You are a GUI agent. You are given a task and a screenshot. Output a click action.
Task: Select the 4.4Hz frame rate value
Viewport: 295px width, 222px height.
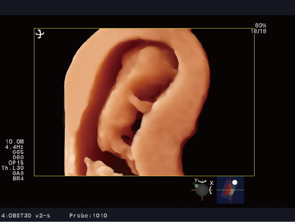[x=14, y=147]
